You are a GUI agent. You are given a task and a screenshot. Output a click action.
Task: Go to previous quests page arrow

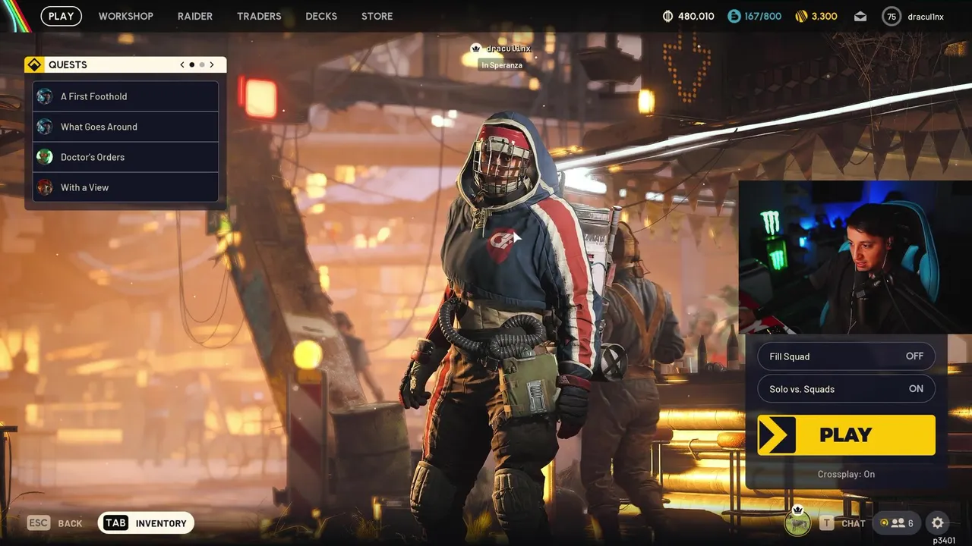click(182, 64)
